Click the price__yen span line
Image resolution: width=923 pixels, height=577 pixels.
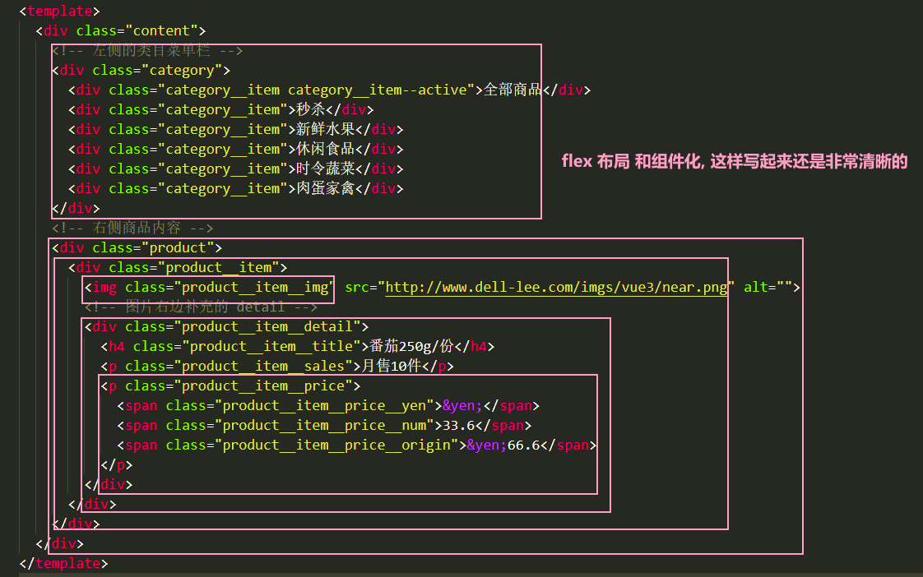pyautogui.click(x=328, y=406)
